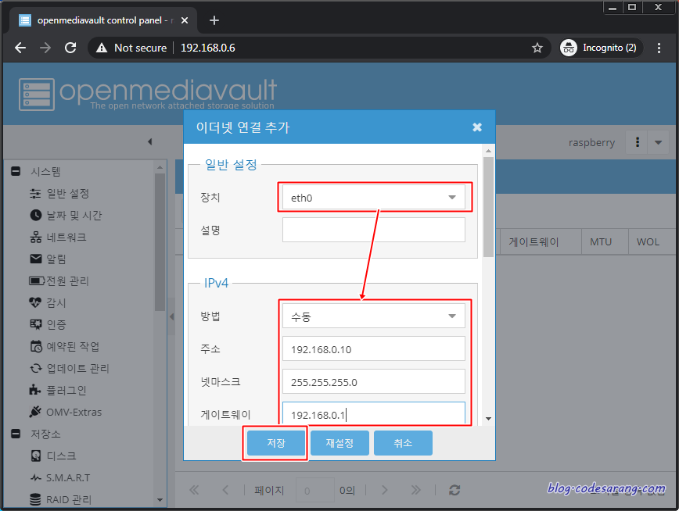Viewport: 679px width, 511px height.
Task: Open 플러그인 plugins in sidebar
Action: pyautogui.click(x=66, y=390)
